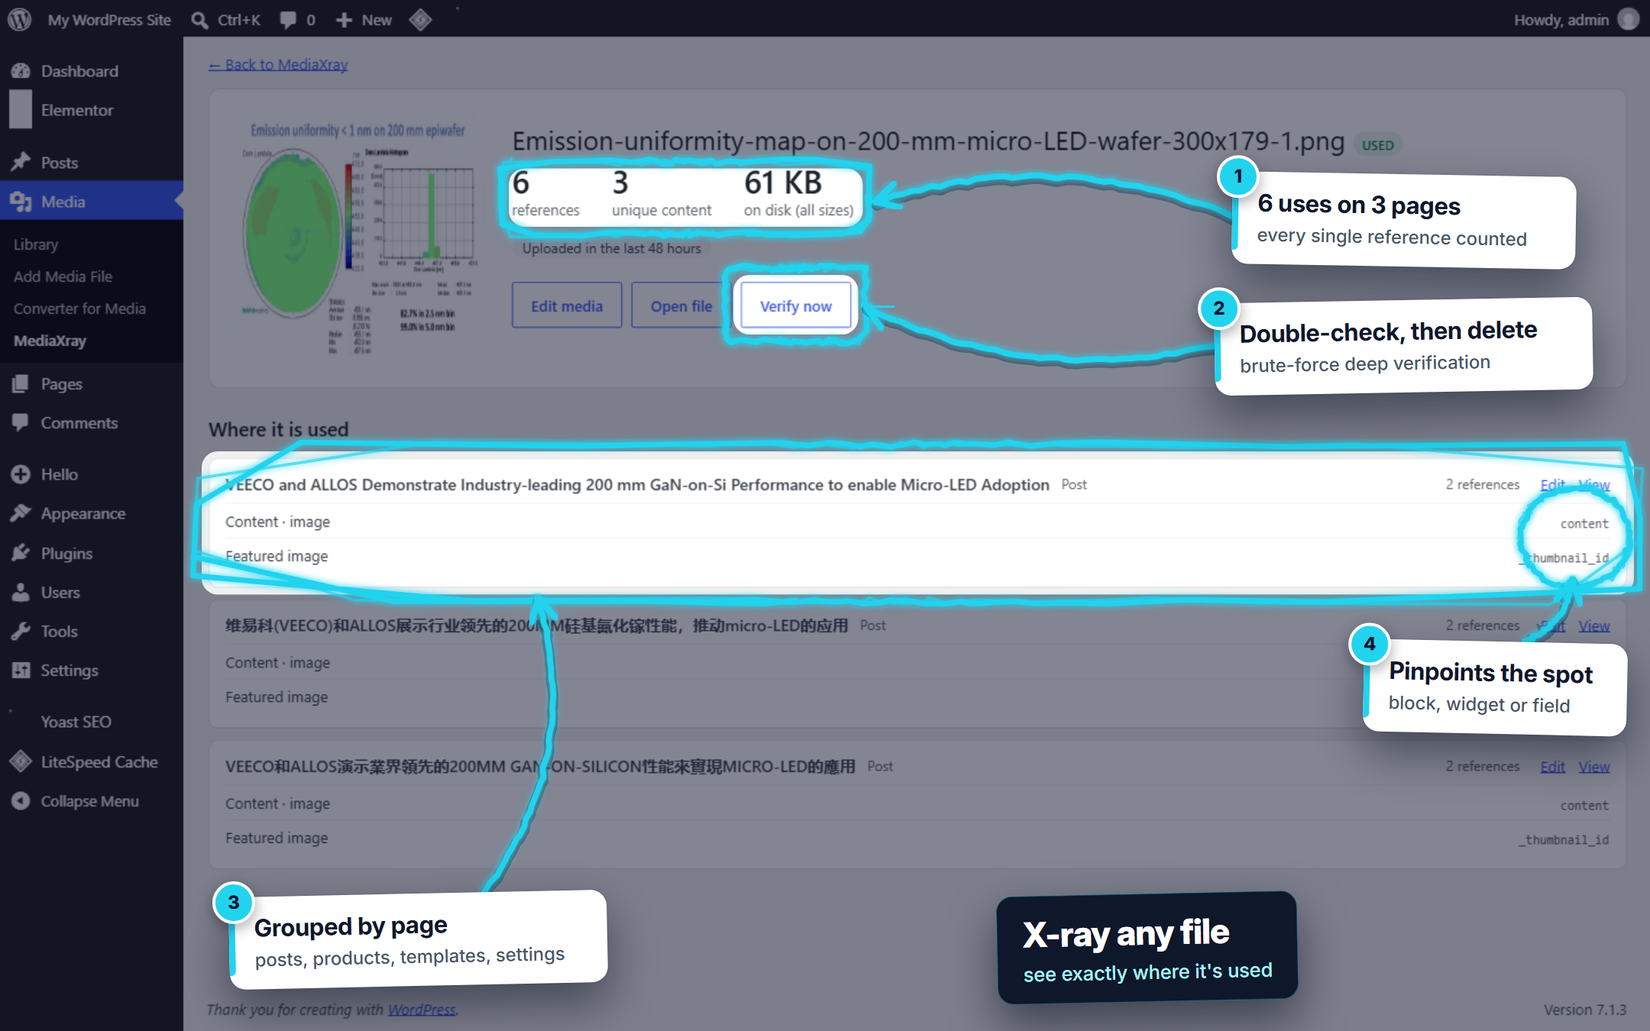This screenshot has width=1650, height=1031.
Task: Click the Plugins plug icon
Action: point(21,553)
